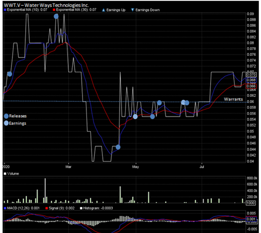Screen dimensions: 261x233
Task: Click the Signal (9): 0.002 legend label
Action: (62, 208)
